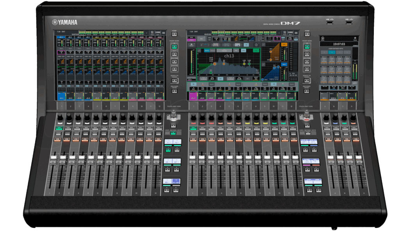Click the joystick knob beside the ch 12 encoder

pyautogui.click(x=174, y=115)
